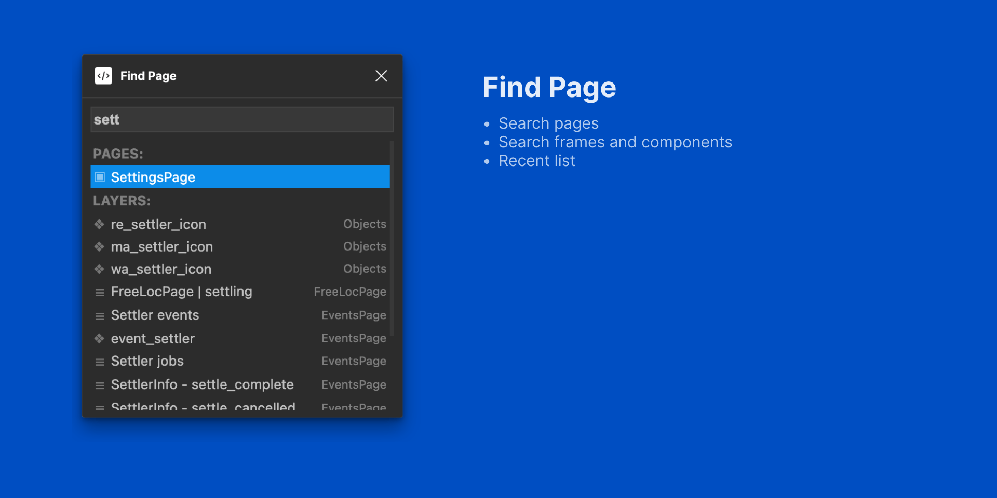Click the 'Recent list' bullet text
This screenshot has height=498, width=997.
(537, 161)
